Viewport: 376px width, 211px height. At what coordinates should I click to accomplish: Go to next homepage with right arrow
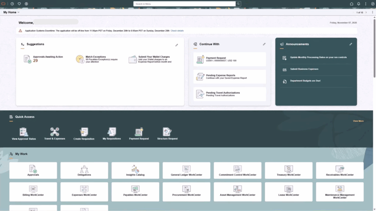[x=366, y=12]
